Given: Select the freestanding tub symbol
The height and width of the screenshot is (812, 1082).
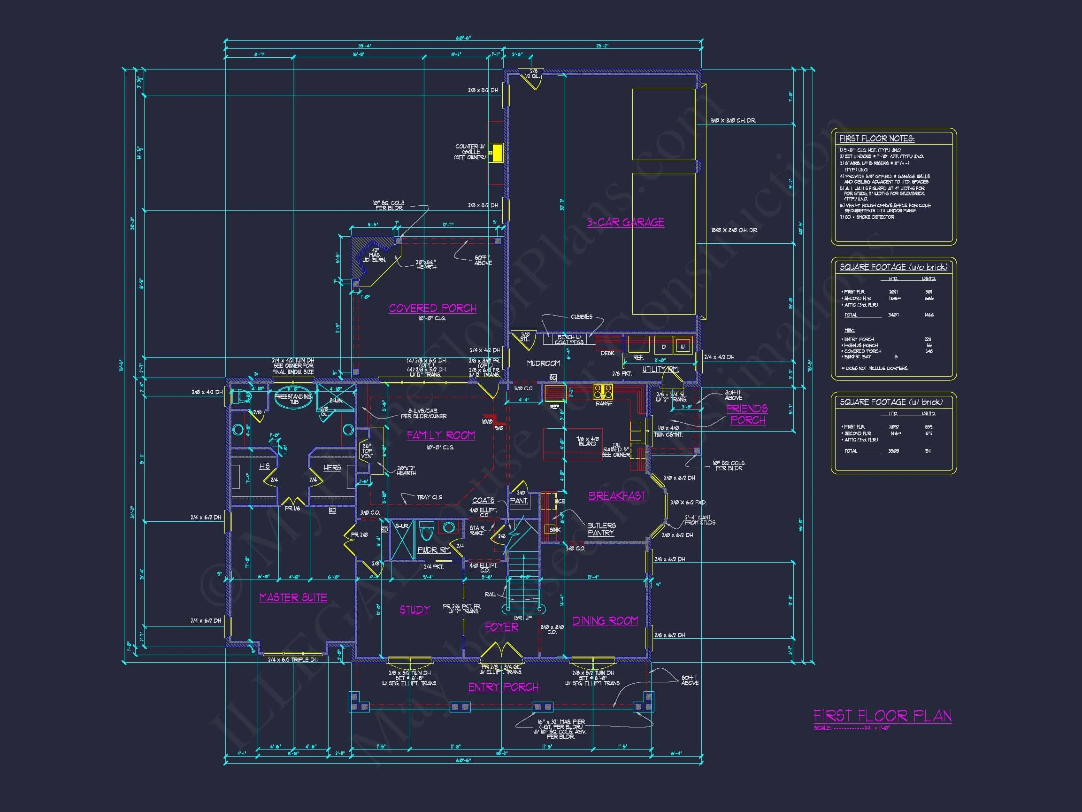Looking at the screenshot, I should pyautogui.click(x=293, y=398).
